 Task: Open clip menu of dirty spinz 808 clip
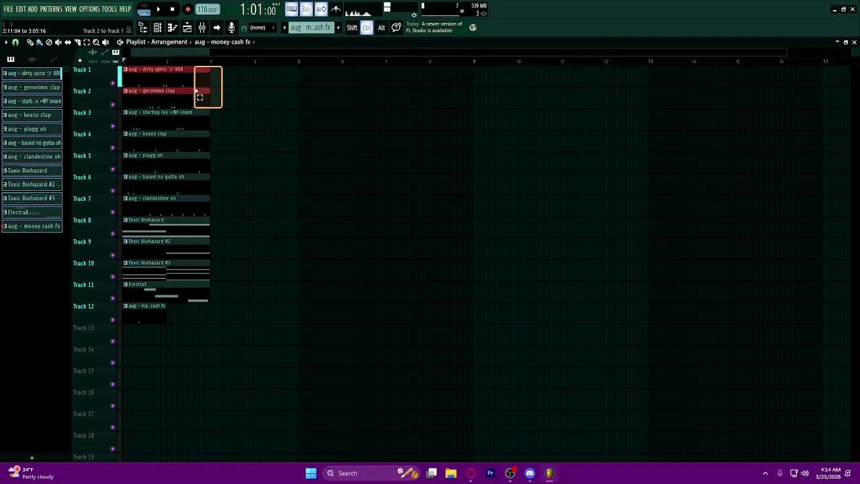click(x=125, y=69)
